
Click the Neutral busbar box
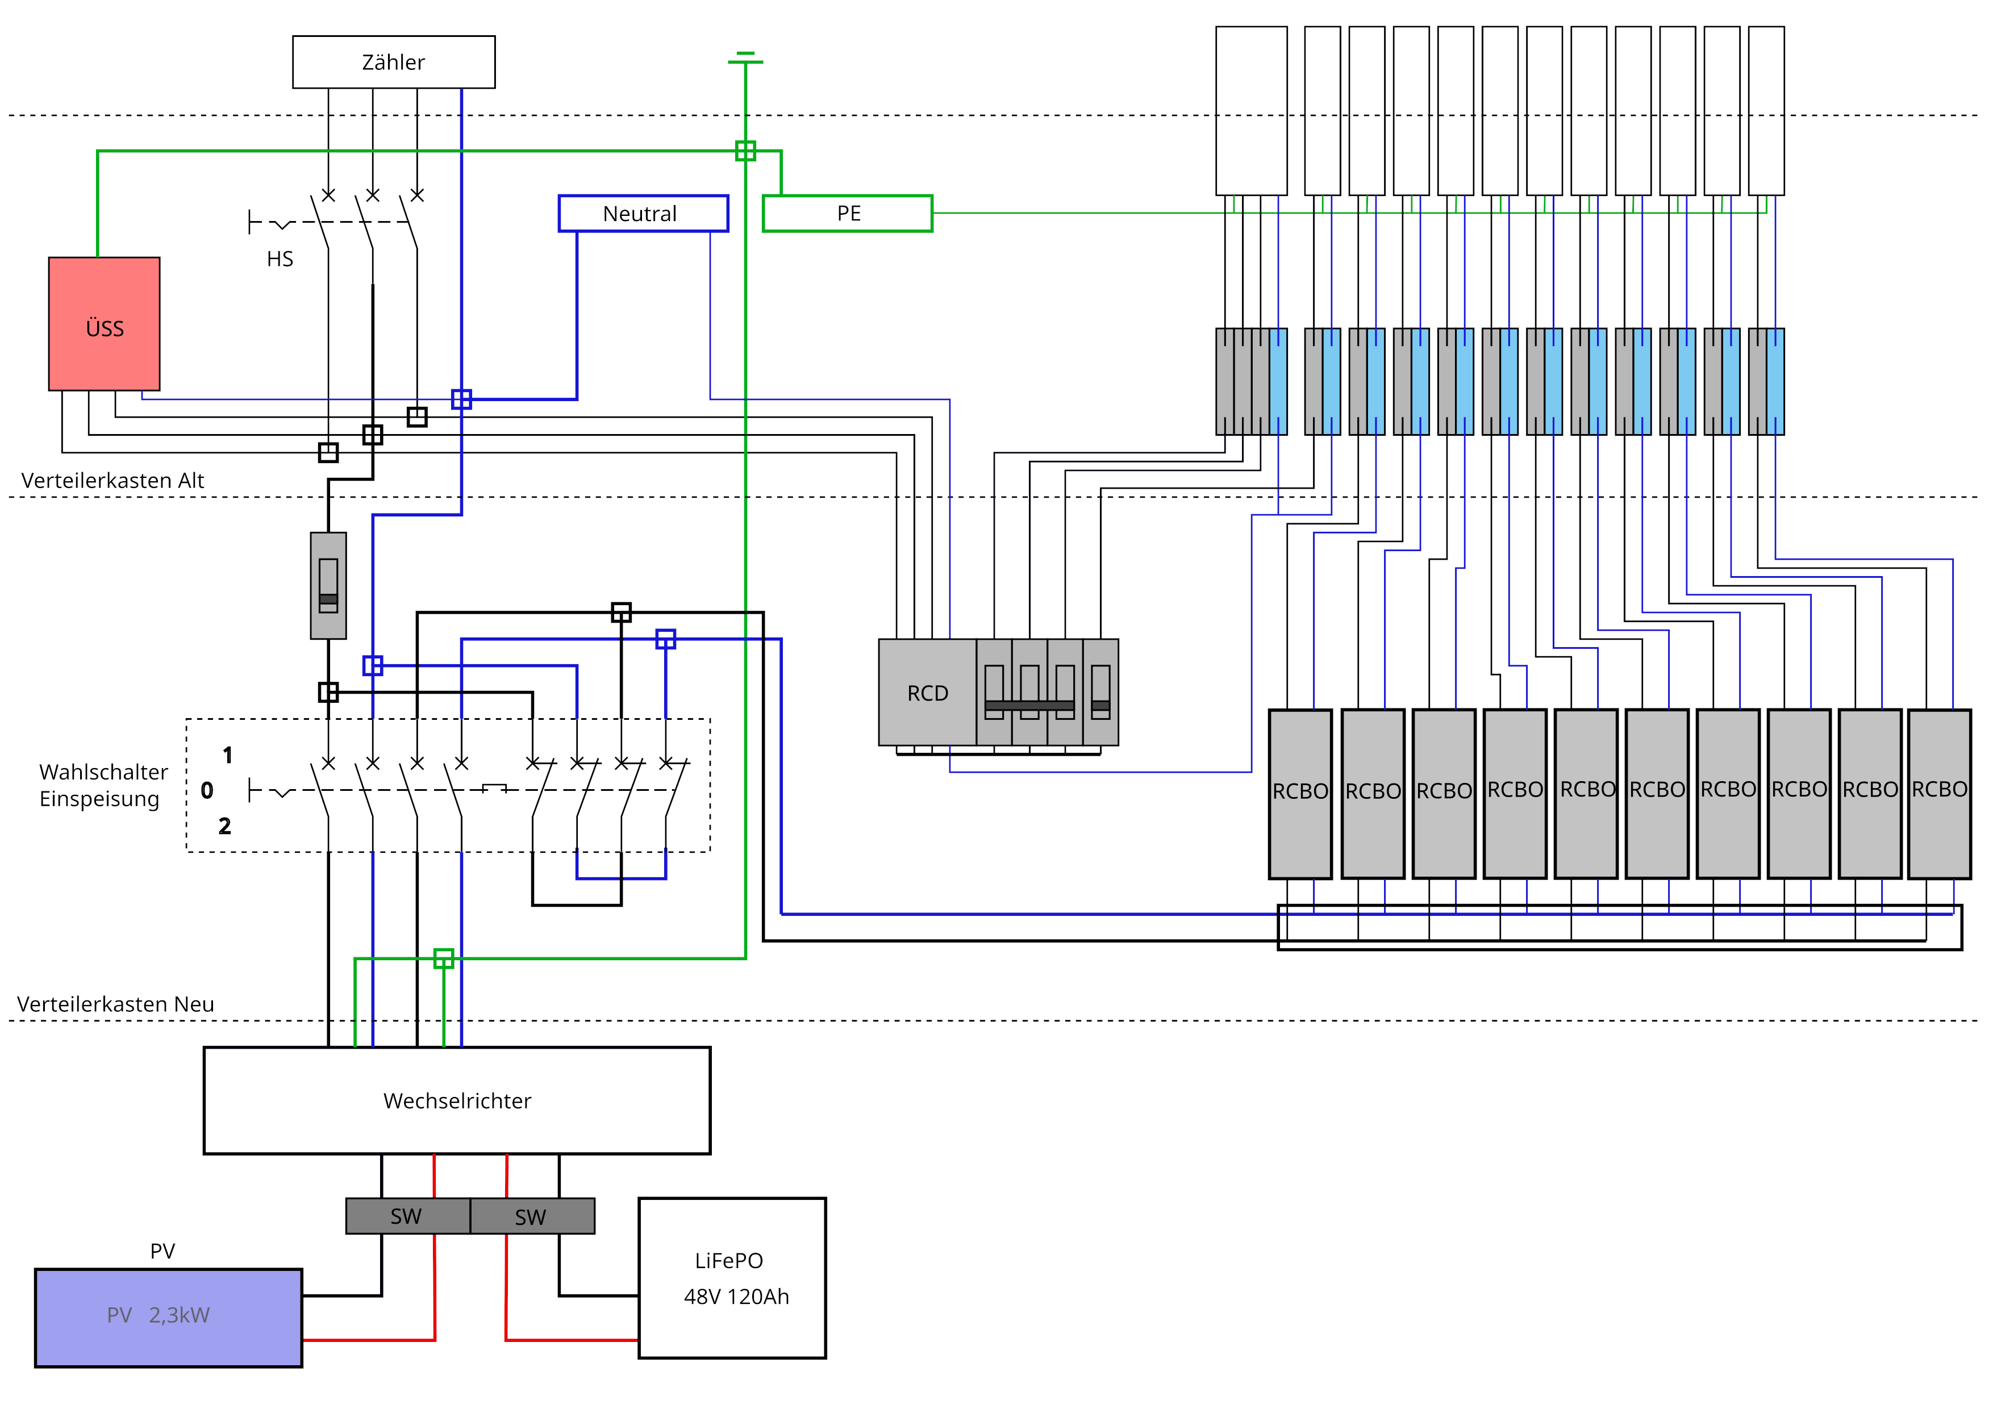coord(643,214)
